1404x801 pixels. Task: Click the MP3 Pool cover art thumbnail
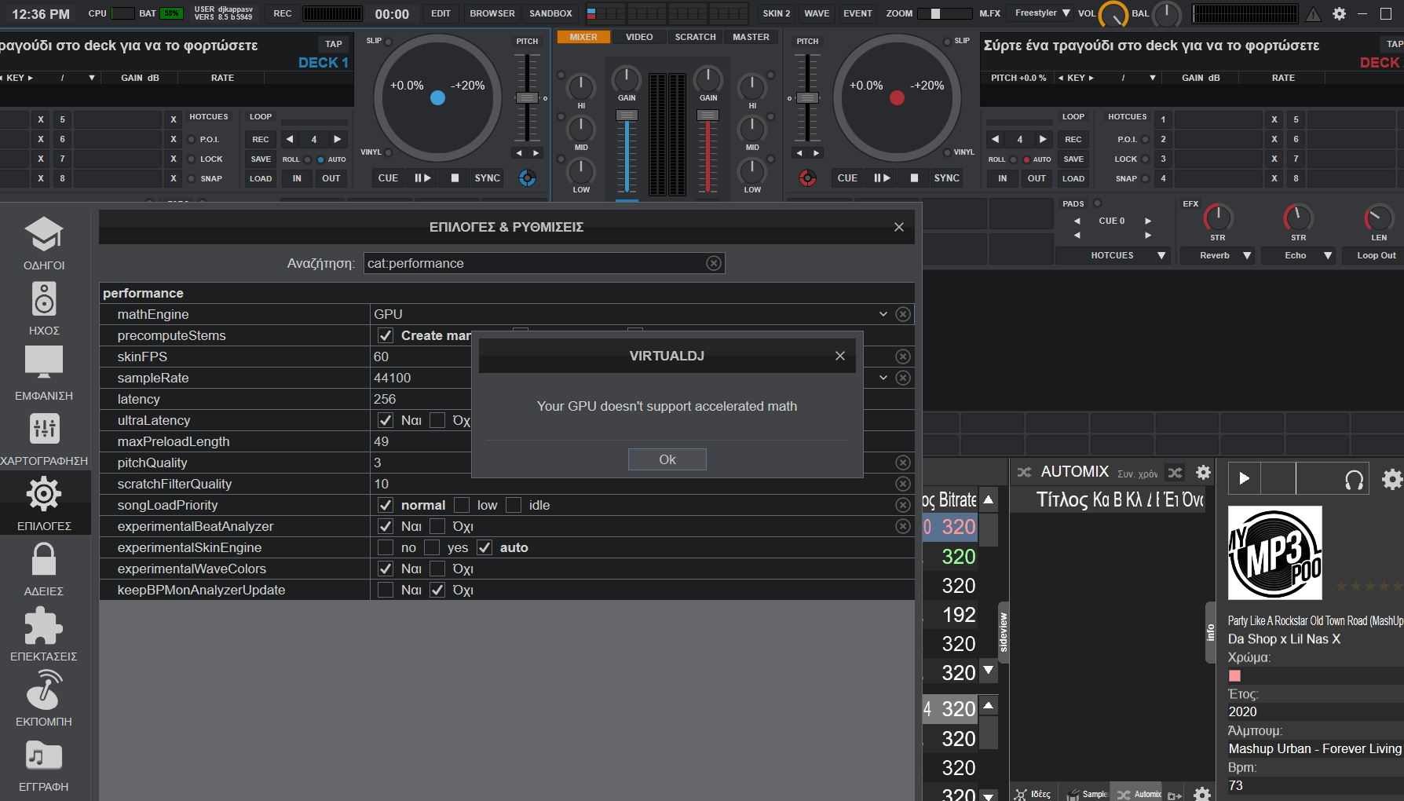click(1275, 553)
